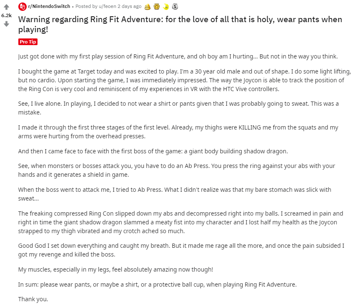Click the paragraph explaining the Ab Press
The height and width of the screenshot is (305, 363).
click(x=177, y=170)
